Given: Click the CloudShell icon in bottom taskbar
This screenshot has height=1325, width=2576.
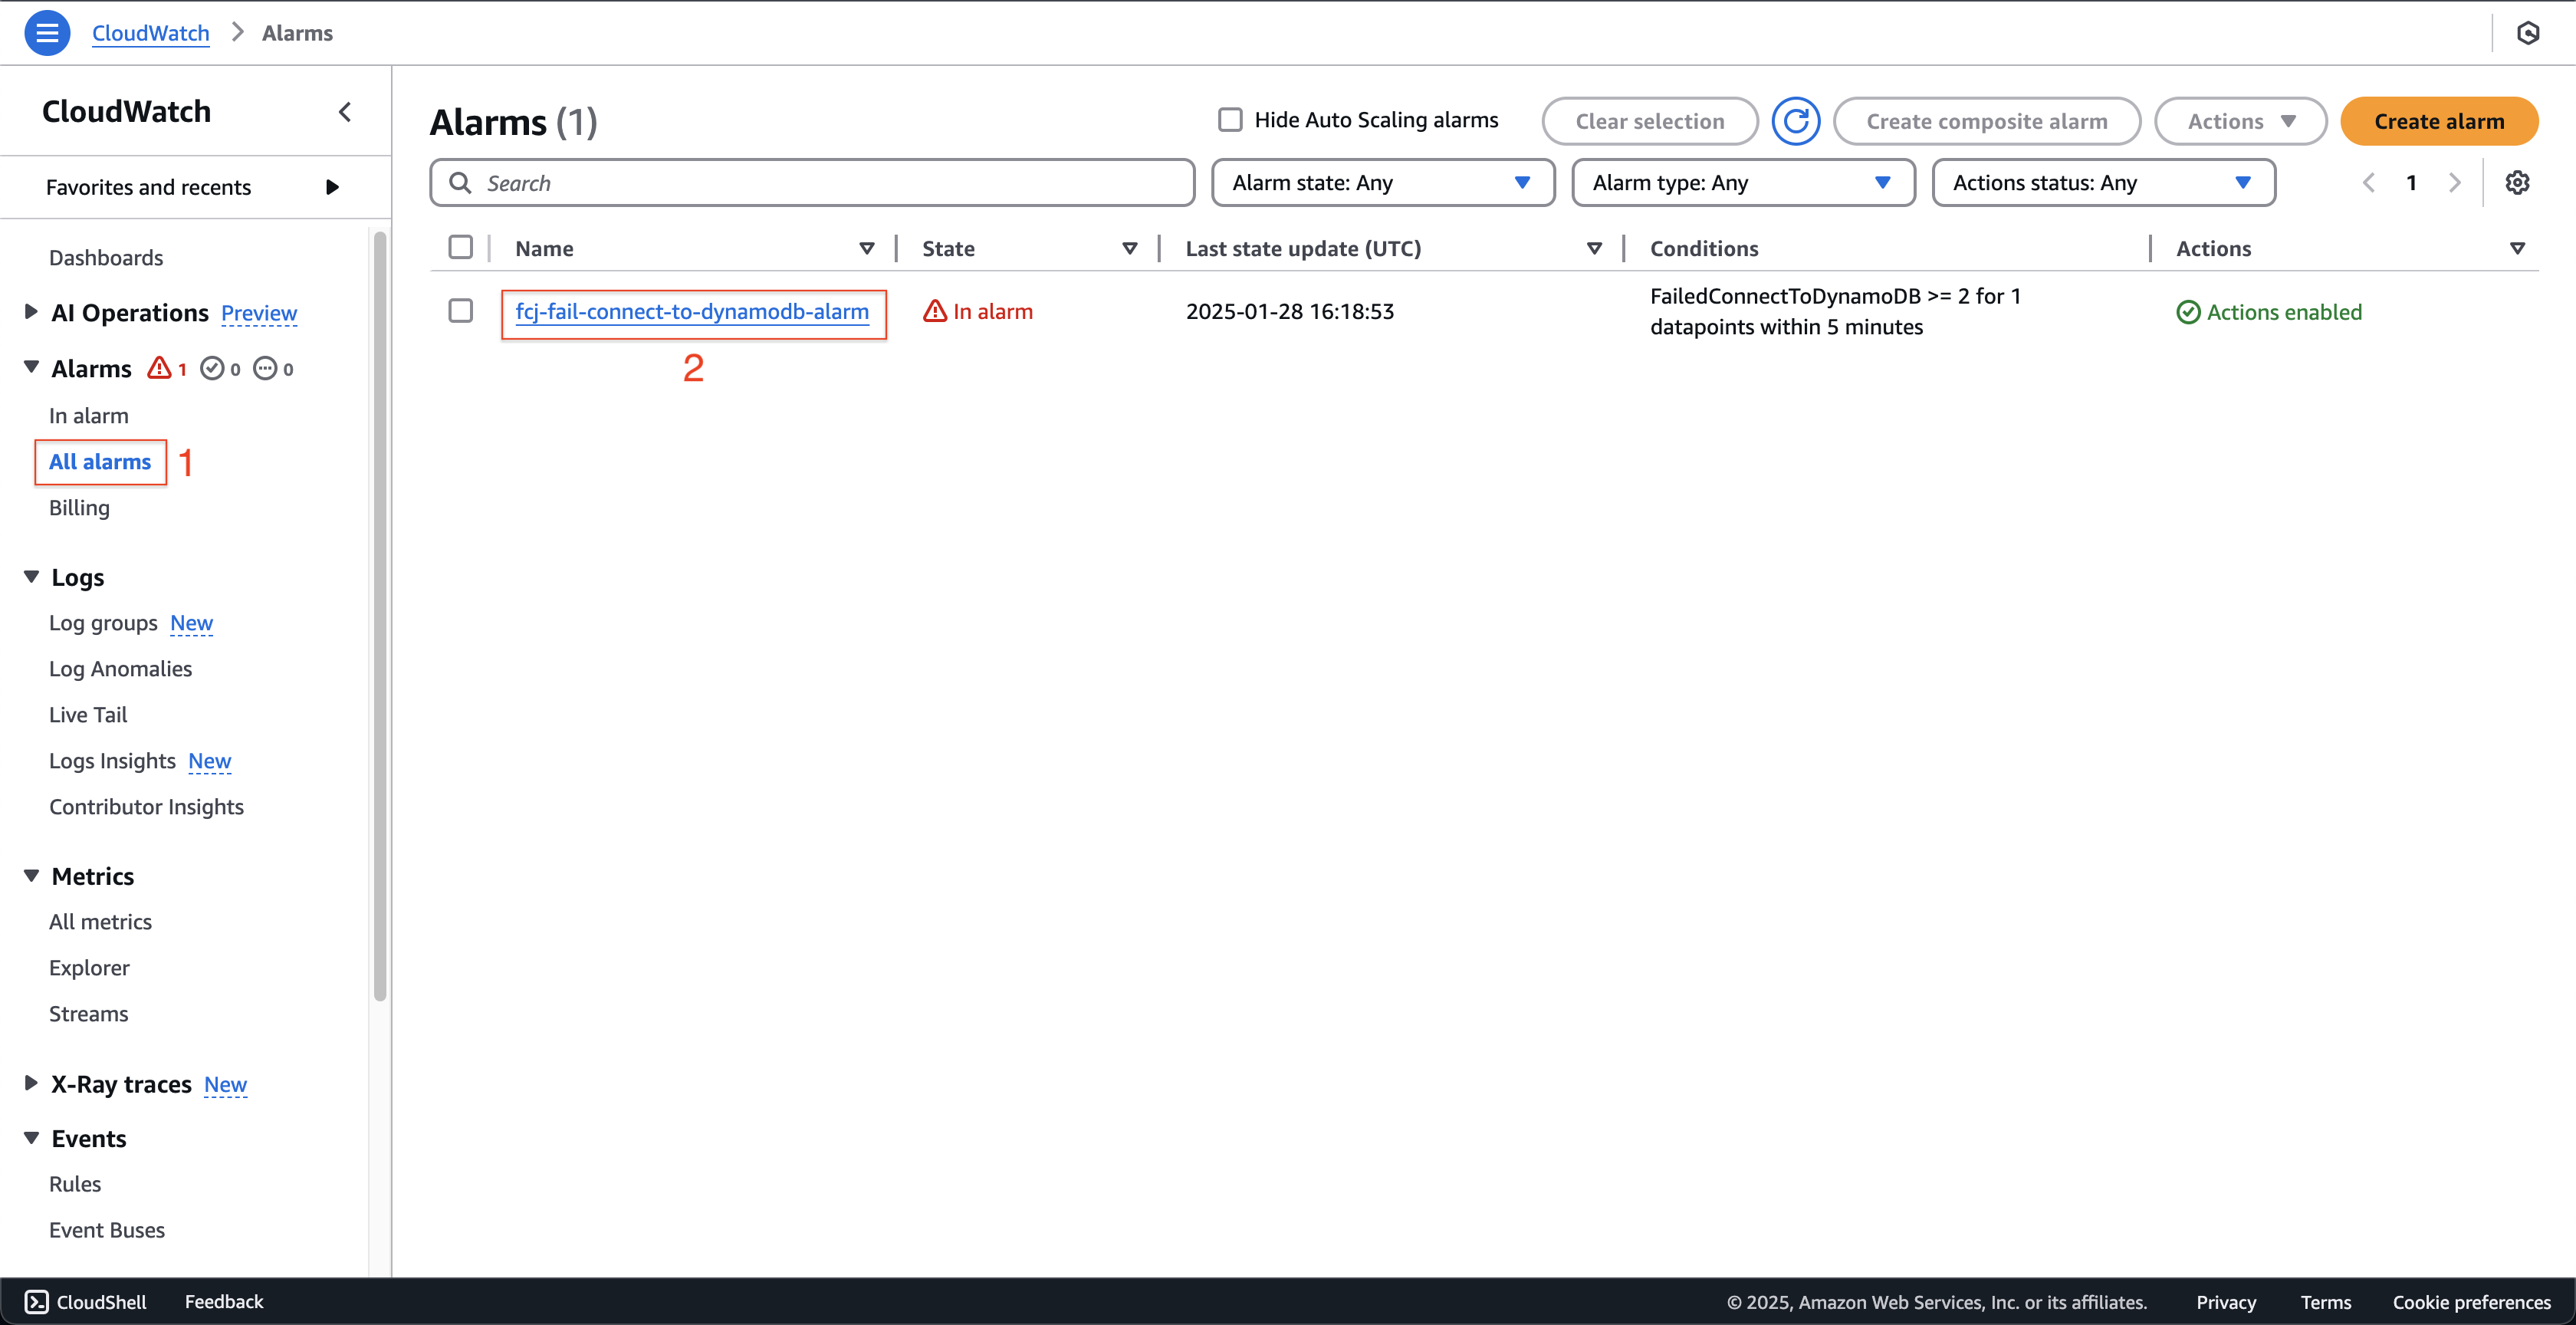Looking at the screenshot, I should tap(34, 1301).
